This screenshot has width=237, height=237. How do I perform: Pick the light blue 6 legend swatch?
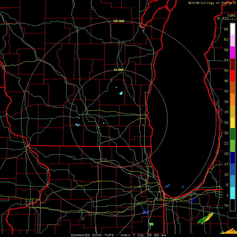[x=233, y=181]
